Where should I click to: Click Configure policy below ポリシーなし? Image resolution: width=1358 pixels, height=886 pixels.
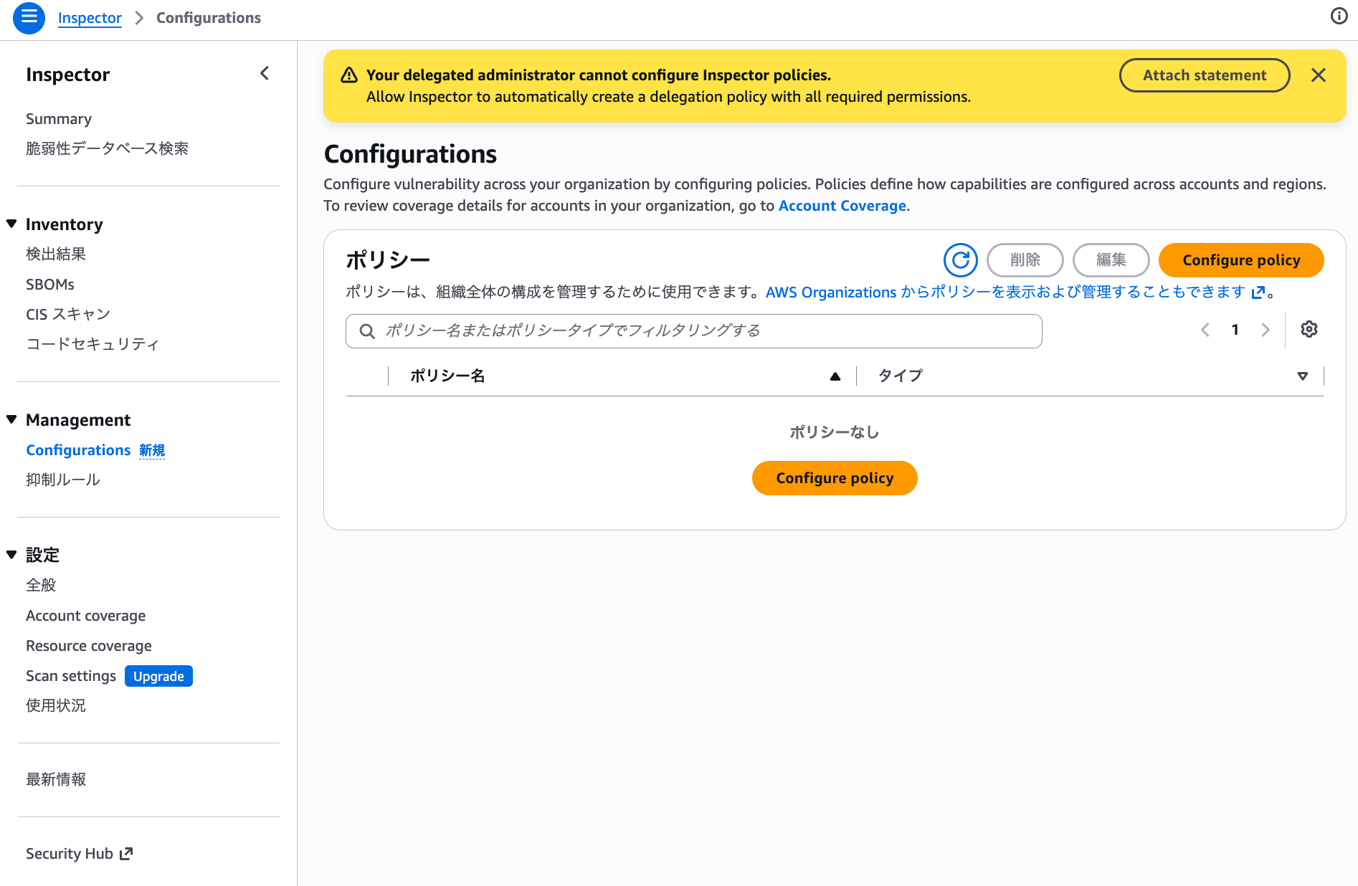click(x=835, y=478)
